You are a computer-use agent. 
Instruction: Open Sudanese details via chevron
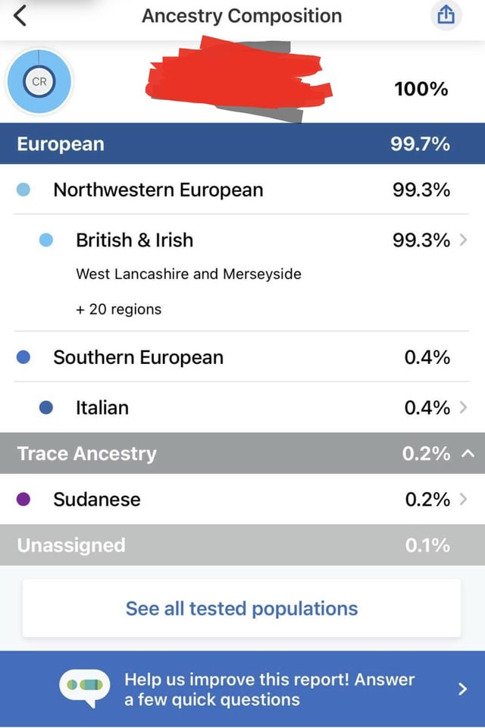point(463,499)
